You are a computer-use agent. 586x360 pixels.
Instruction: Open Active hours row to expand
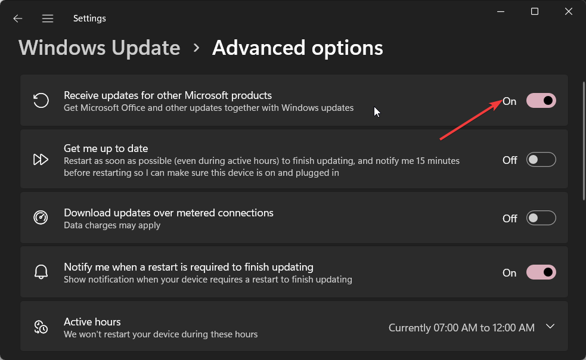(294, 327)
